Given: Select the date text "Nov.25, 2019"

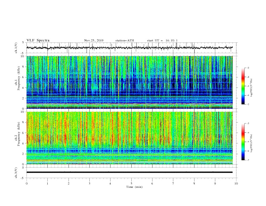Looking at the screenshot, I should click(x=94, y=40).
